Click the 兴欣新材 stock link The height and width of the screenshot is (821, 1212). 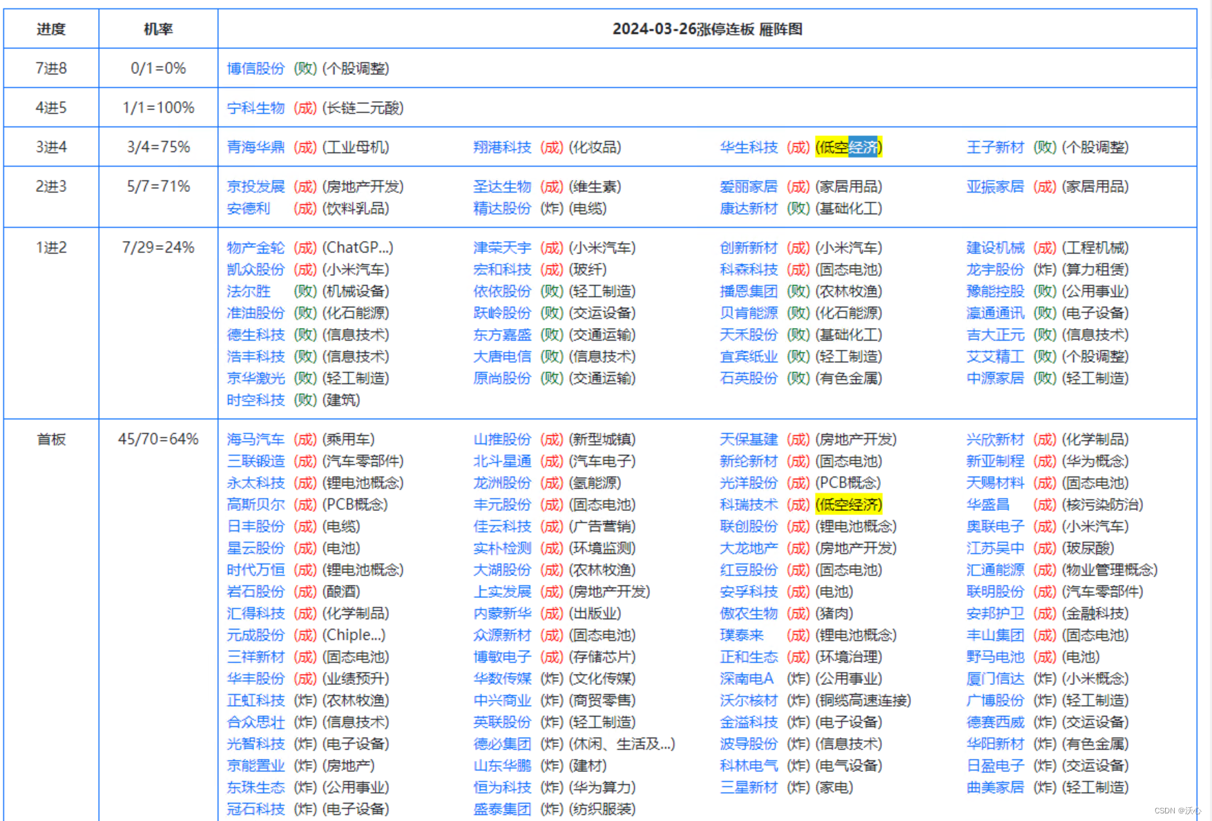tap(995, 439)
